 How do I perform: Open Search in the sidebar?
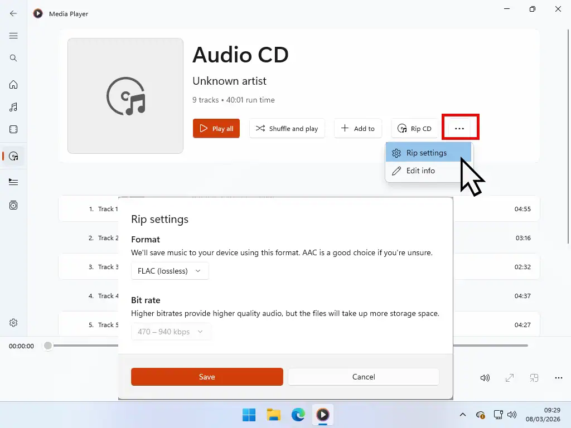[x=14, y=57]
